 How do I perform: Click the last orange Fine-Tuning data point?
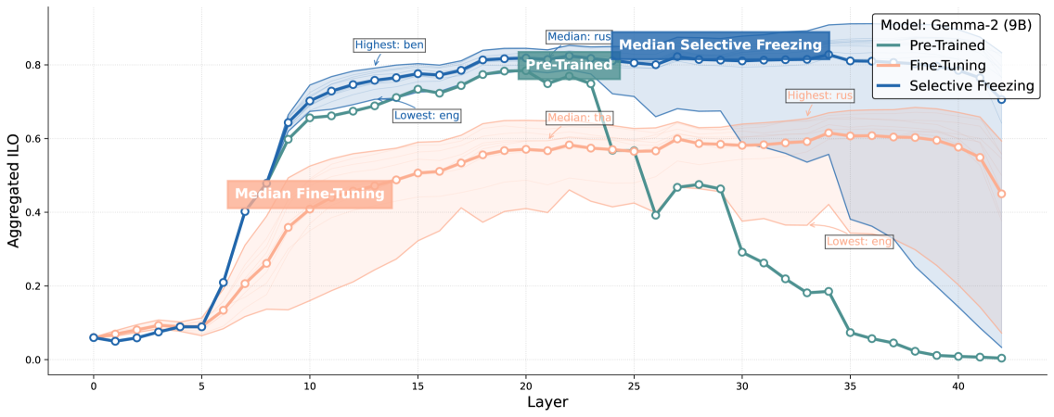[x=1001, y=194]
